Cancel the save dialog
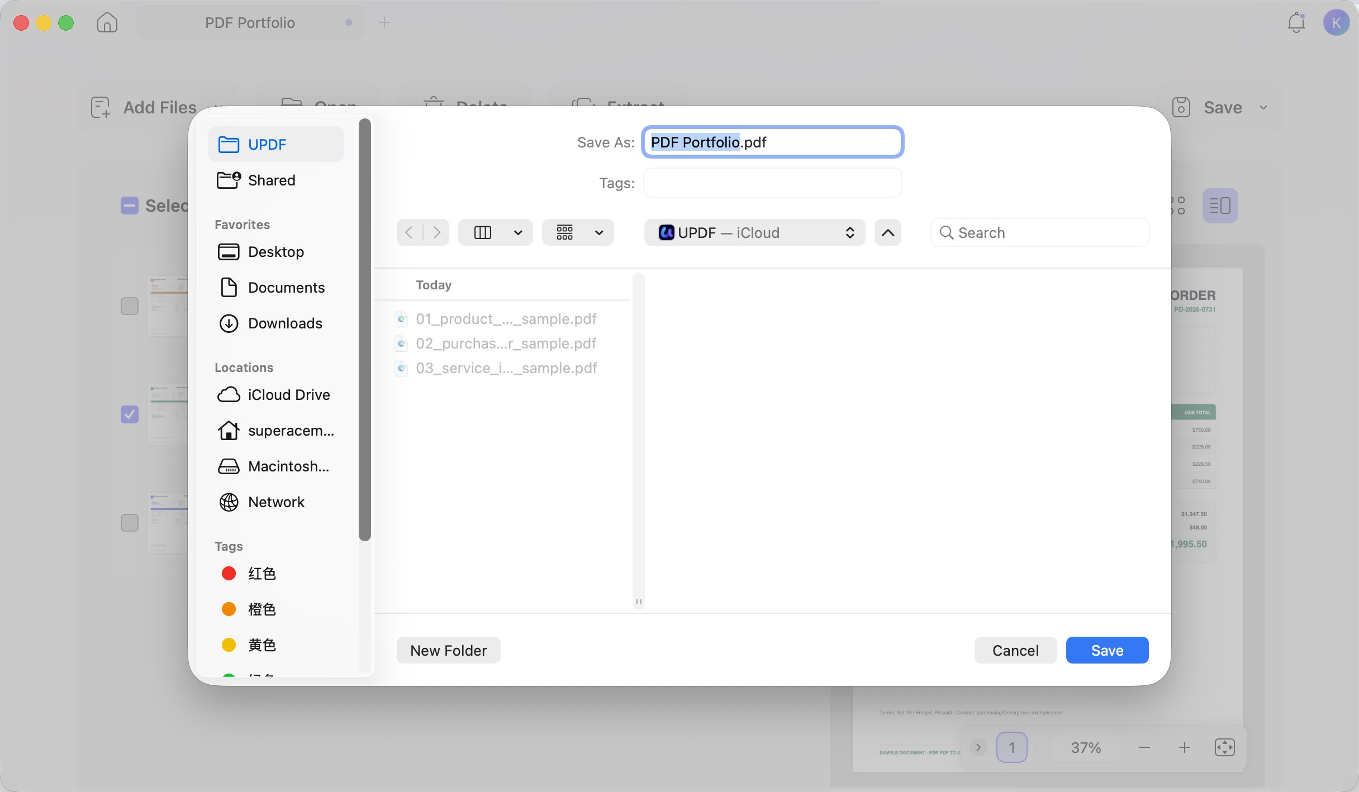1359x792 pixels. pos(1015,650)
